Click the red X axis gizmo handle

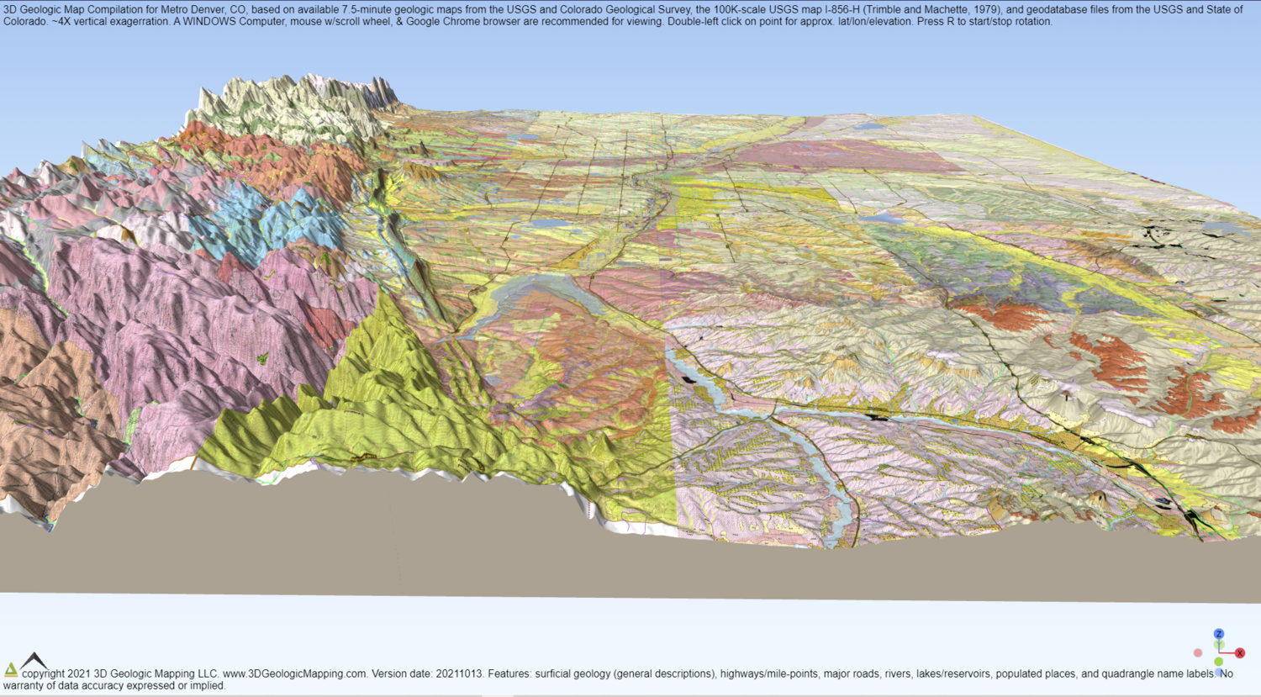(1239, 652)
